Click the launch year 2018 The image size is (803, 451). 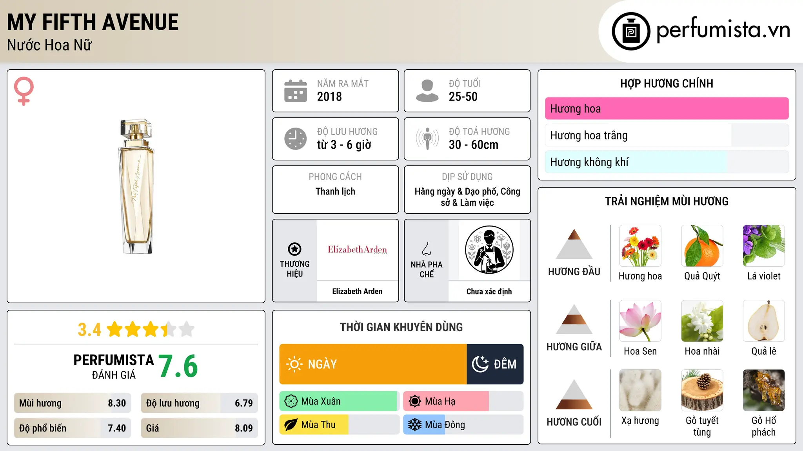click(x=329, y=97)
